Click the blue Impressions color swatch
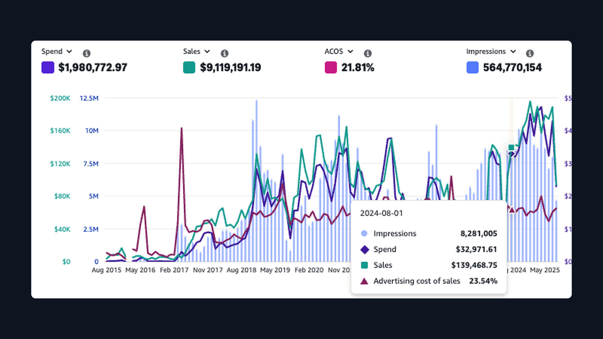Viewport: 603px width, 339px height. tap(473, 67)
